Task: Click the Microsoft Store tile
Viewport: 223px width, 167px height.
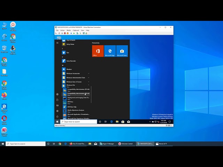Action: click(122, 51)
